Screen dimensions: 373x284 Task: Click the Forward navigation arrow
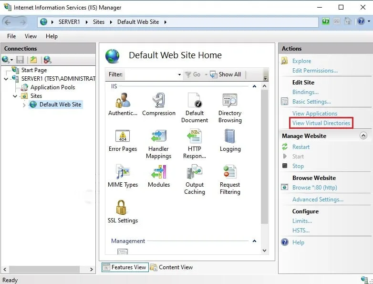22,22
